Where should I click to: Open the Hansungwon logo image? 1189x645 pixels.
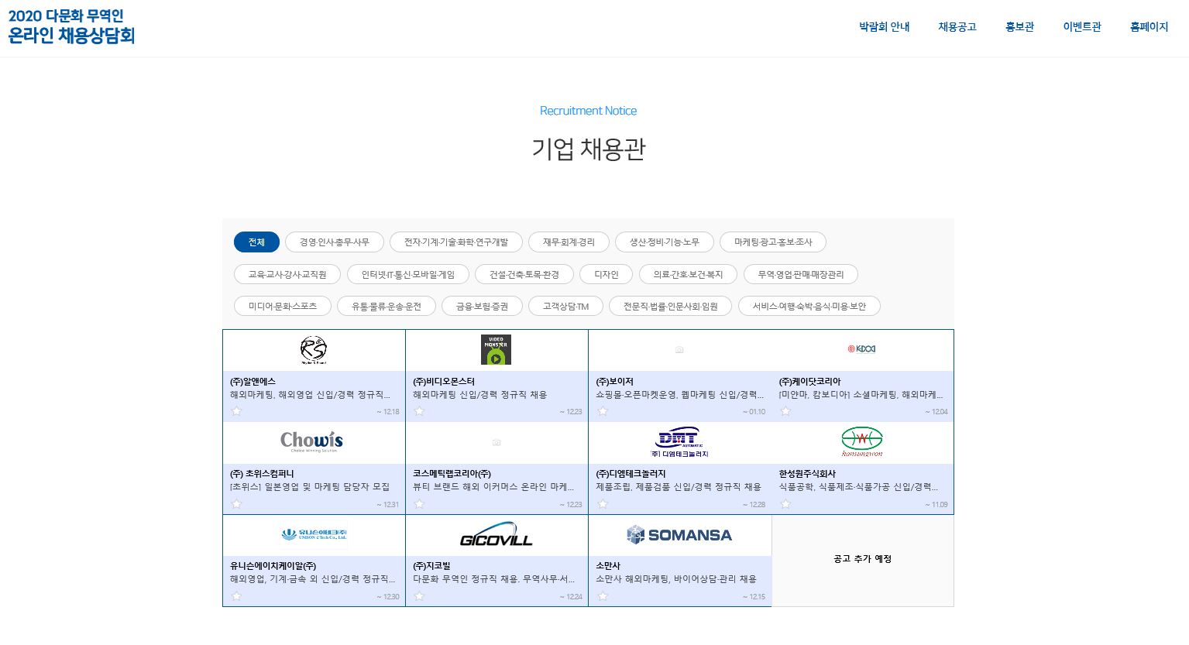862,442
